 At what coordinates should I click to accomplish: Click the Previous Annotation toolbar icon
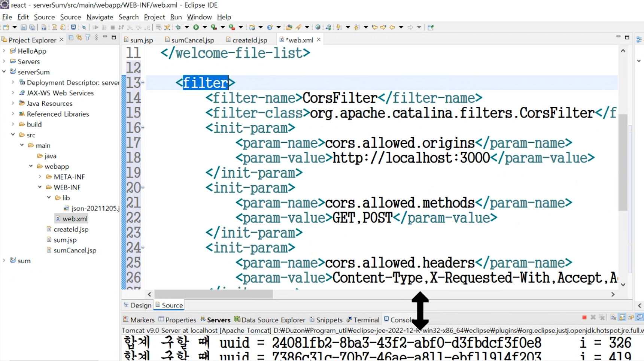[x=357, y=27]
